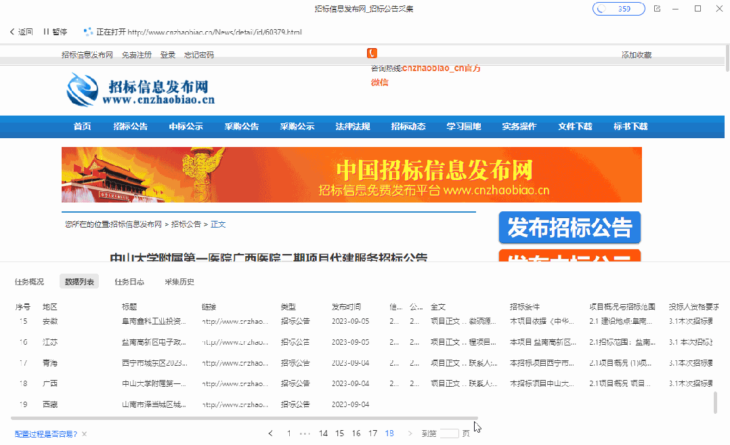Screen dimensions: 730x445
Task: Select 招标公告 in the site navigation menu
Action: pos(130,127)
